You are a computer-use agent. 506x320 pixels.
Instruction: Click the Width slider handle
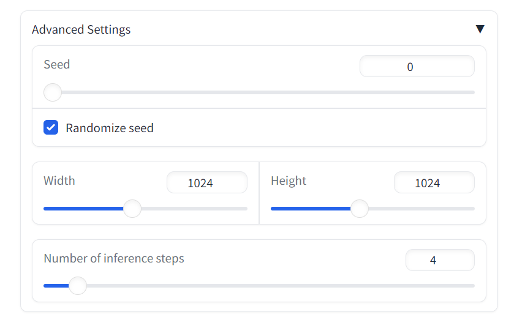pyautogui.click(x=132, y=209)
